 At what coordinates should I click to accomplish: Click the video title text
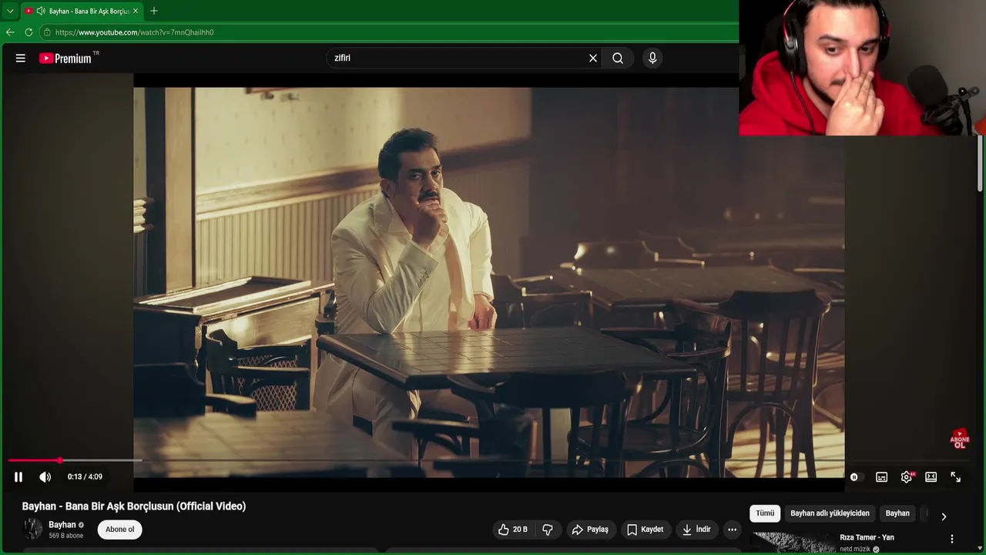click(134, 506)
